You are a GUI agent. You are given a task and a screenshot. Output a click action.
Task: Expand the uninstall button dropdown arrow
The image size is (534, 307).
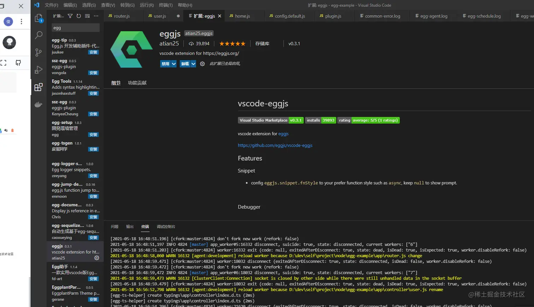(x=193, y=64)
